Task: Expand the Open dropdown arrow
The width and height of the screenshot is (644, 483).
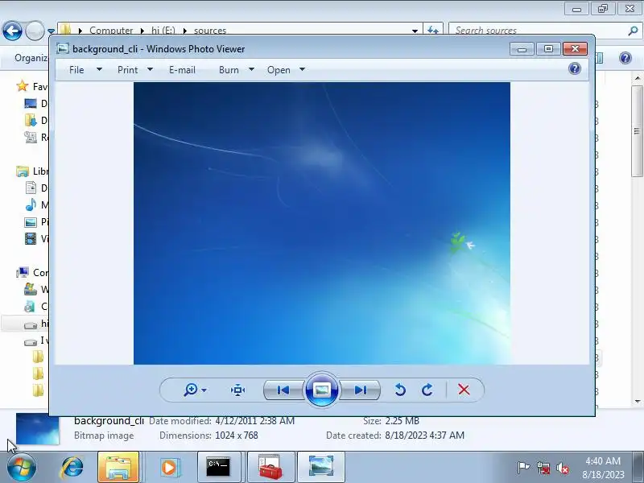Action: (x=303, y=69)
